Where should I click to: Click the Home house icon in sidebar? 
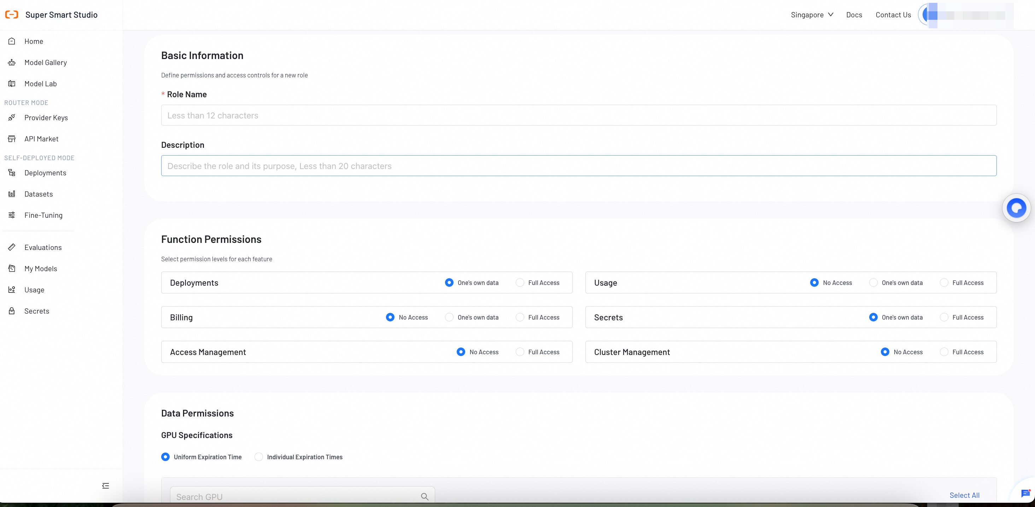tap(12, 41)
